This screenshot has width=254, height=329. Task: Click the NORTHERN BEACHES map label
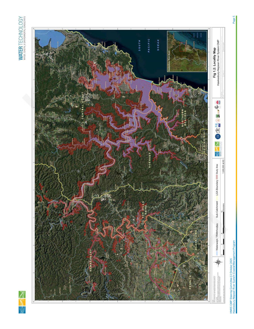[184, 119]
